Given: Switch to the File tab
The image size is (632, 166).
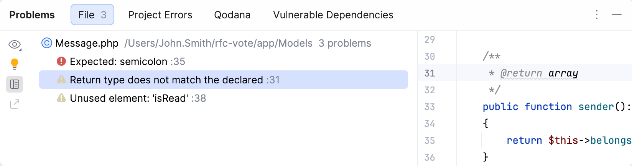Looking at the screenshot, I should [x=92, y=15].
